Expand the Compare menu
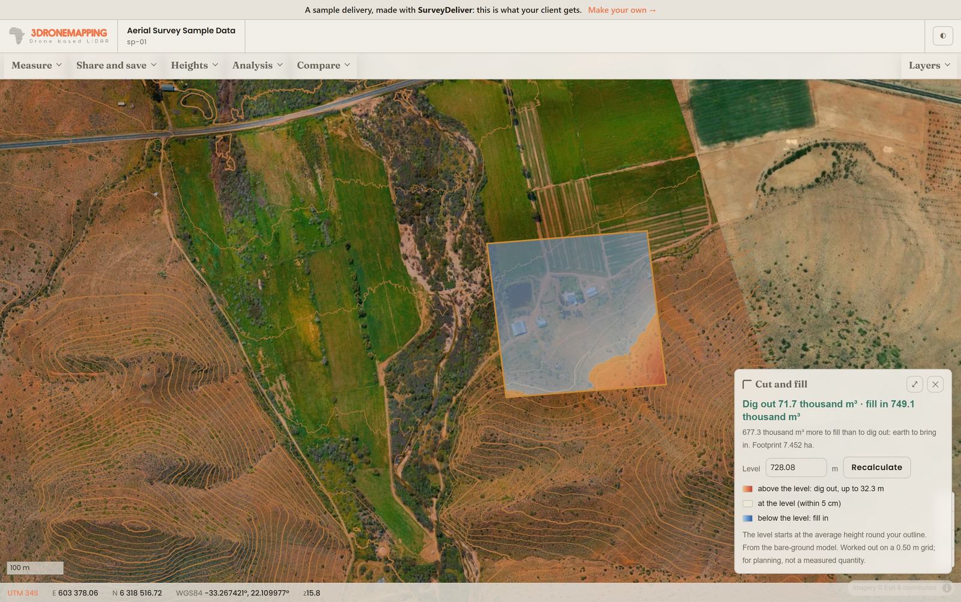 tap(324, 65)
